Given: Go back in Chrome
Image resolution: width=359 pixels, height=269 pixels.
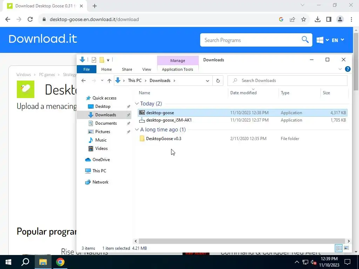Looking at the screenshot, I should pos(8,19).
